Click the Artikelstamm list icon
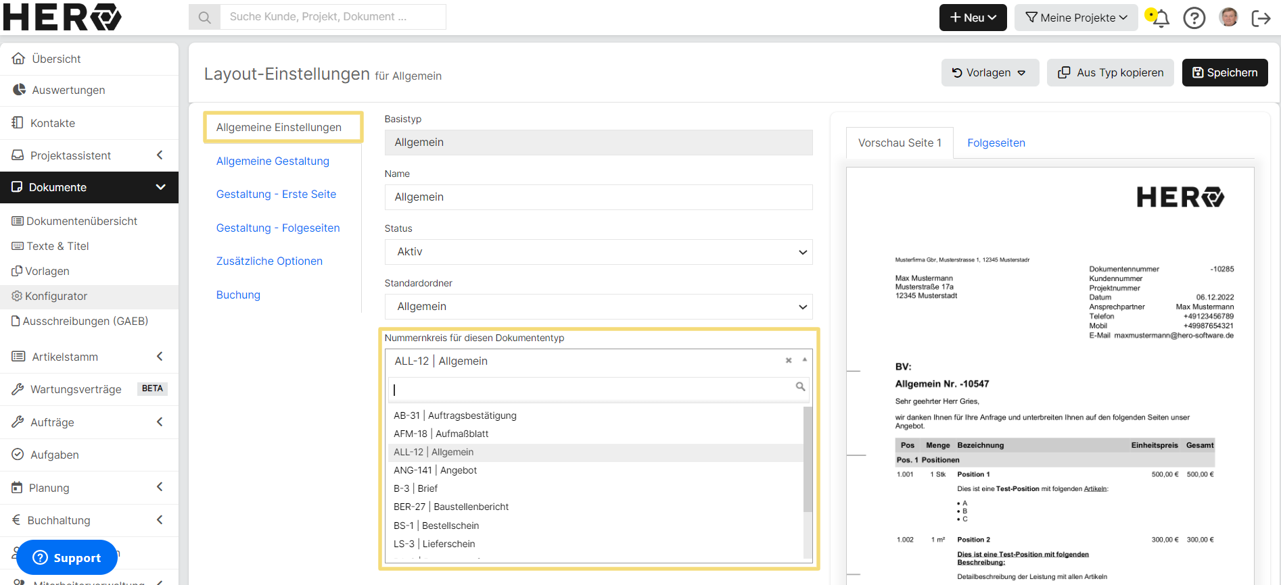 click(x=19, y=357)
